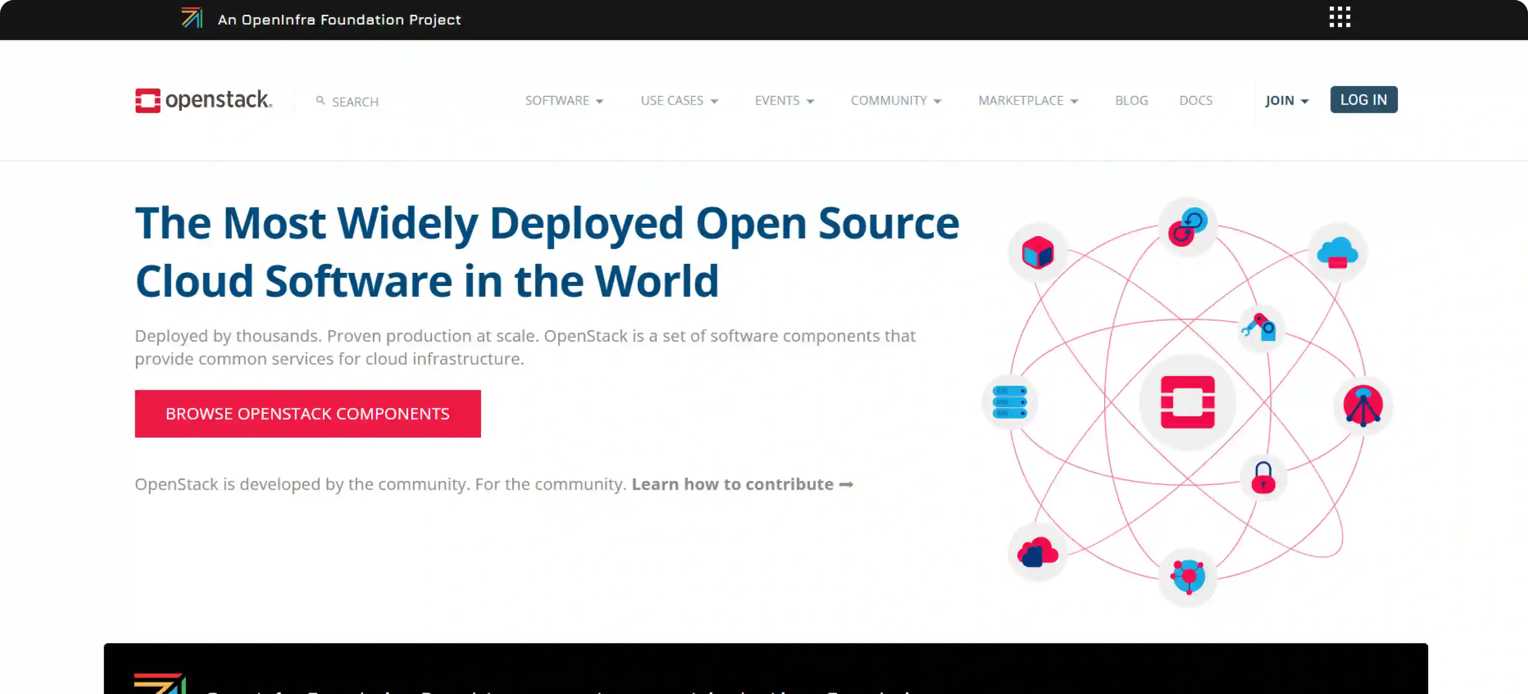Screen dimensions: 1528x694
Task: Open the DOCS page
Action: click(1196, 100)
